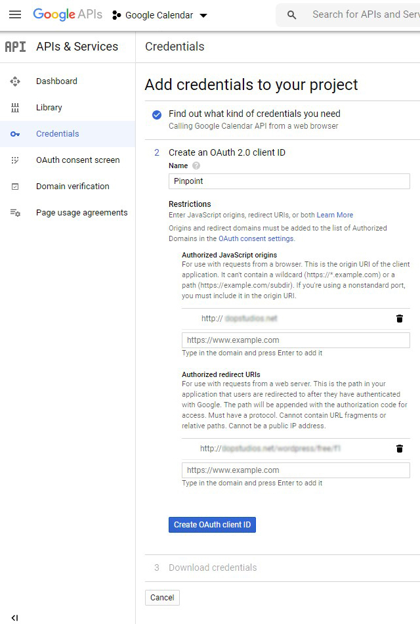The height and width of the screenshot is (624, 420).
Task: Click the search magnifier icon
Action: (292, 14)
